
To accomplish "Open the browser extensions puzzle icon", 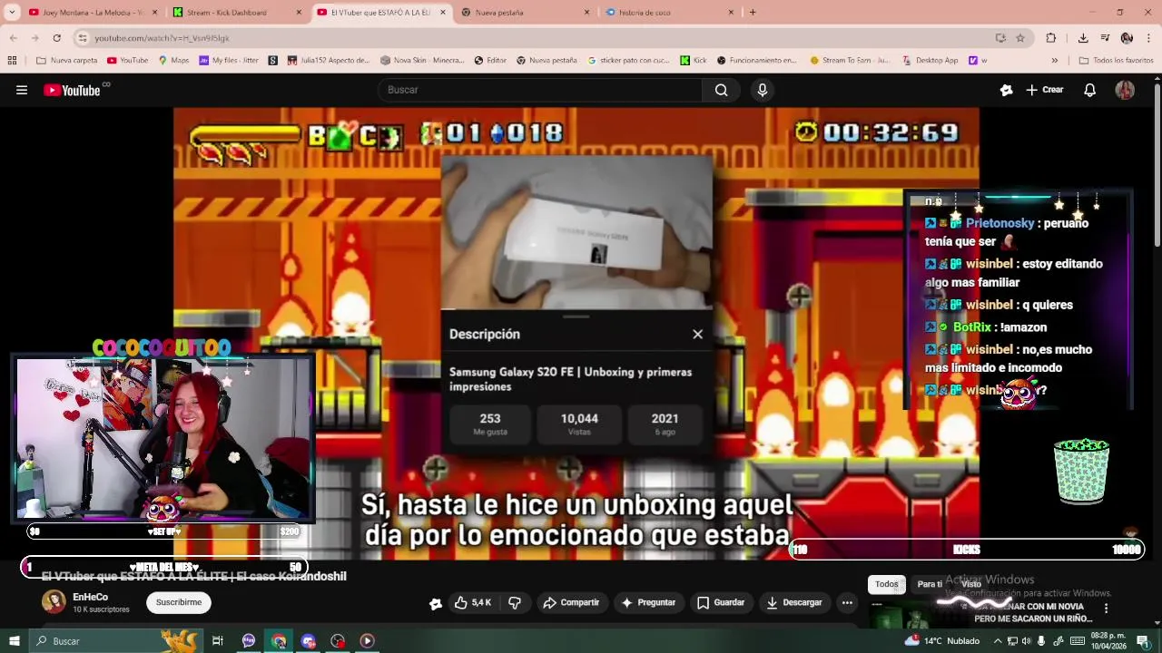I will coord(1051,38).
